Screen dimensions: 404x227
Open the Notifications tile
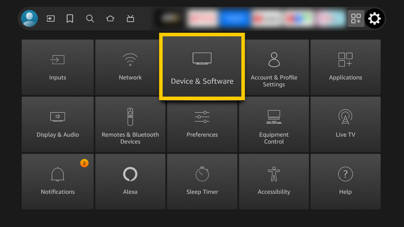58,182
